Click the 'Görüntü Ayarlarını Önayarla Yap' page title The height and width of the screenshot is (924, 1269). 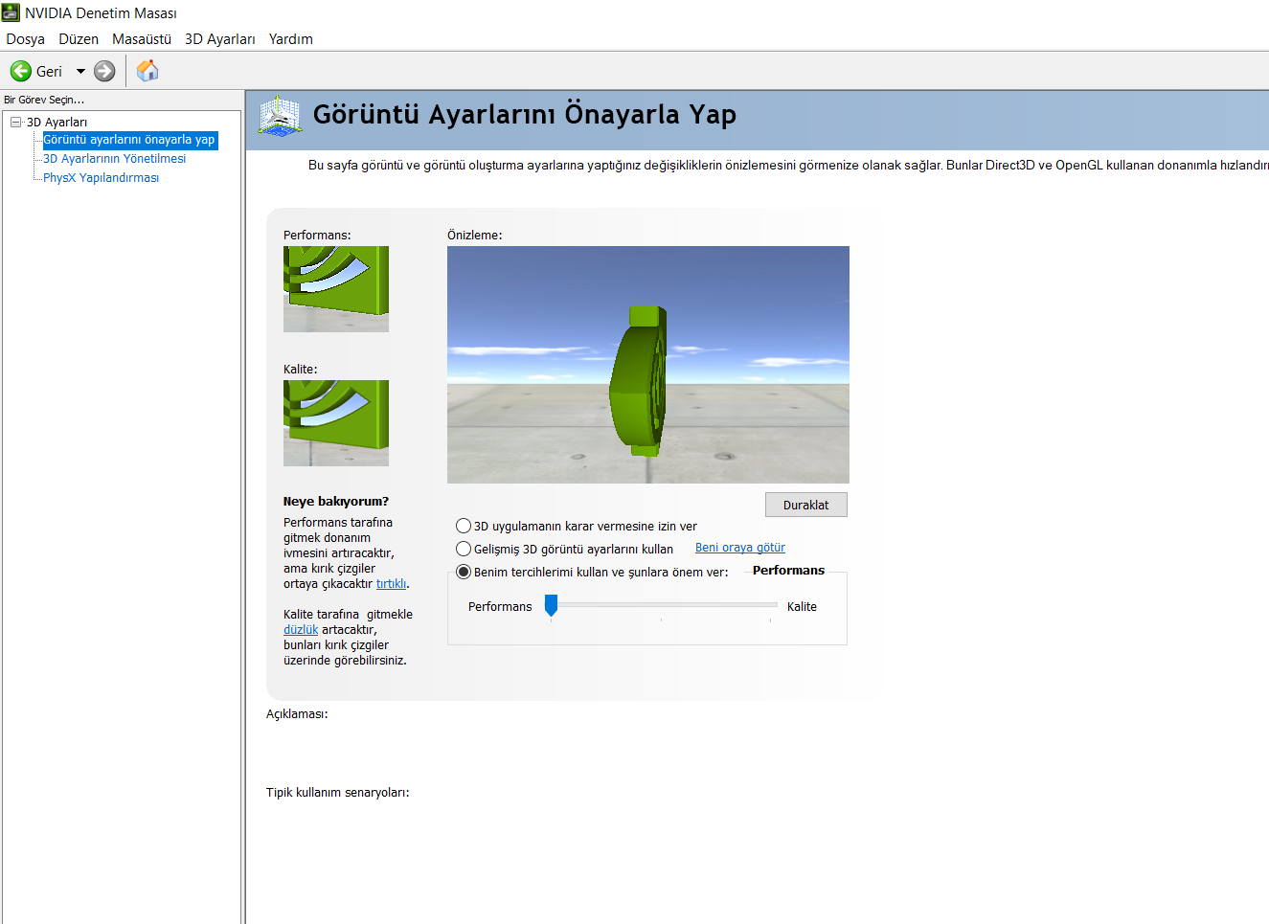pyautogui.click(x=525, y=115)
